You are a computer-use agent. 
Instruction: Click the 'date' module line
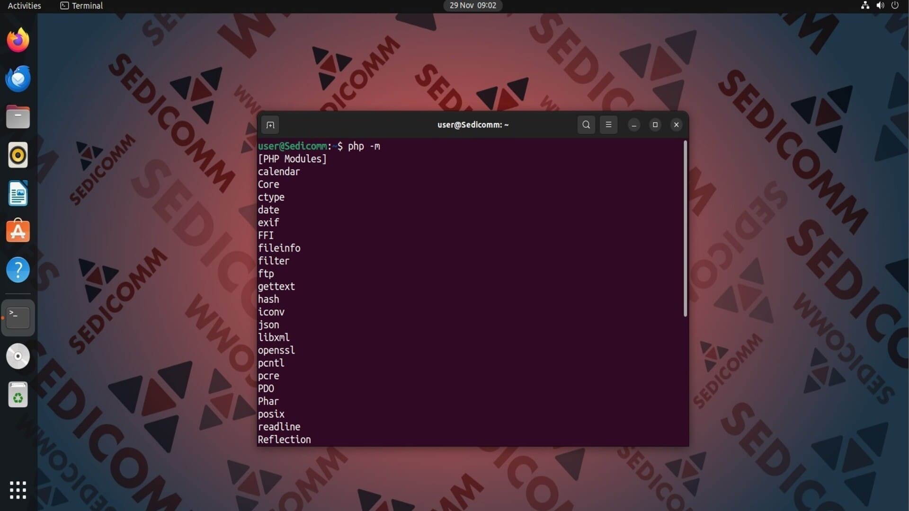pyautogui.click(x=268, y=210)
